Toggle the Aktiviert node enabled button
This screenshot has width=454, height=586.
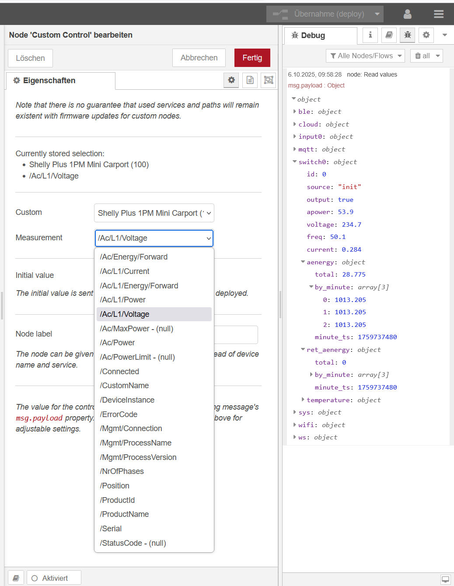pos(54,578)
